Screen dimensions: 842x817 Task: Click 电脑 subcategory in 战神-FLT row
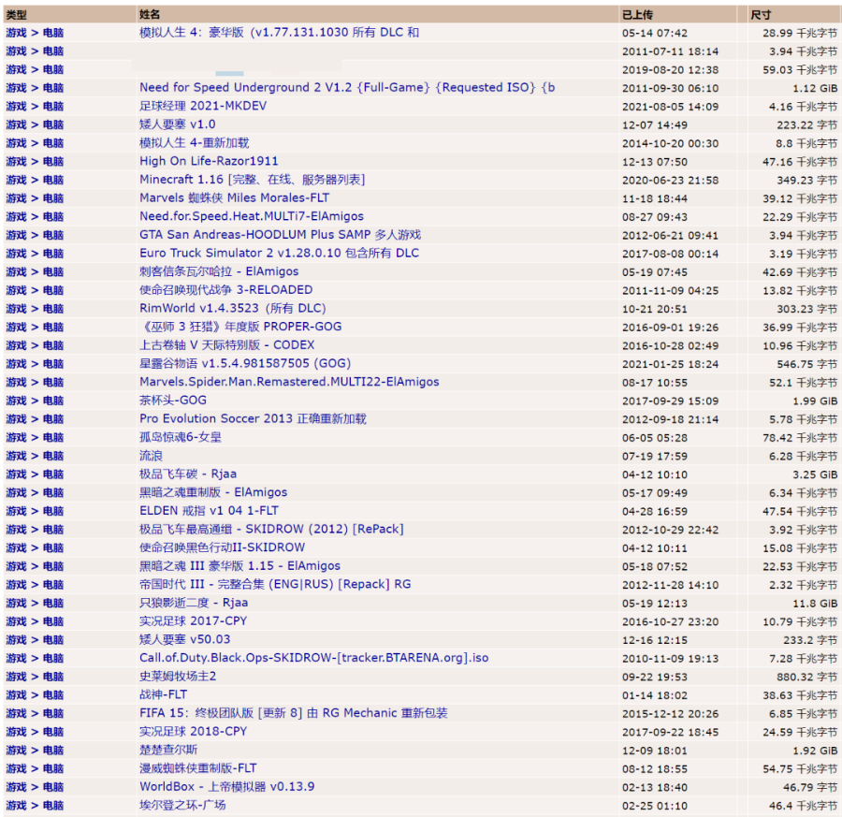click(x=53, y=694)
